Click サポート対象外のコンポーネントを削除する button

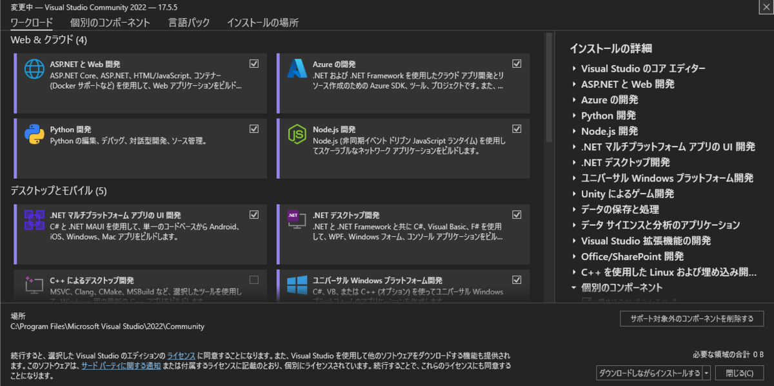click(691, 318)
